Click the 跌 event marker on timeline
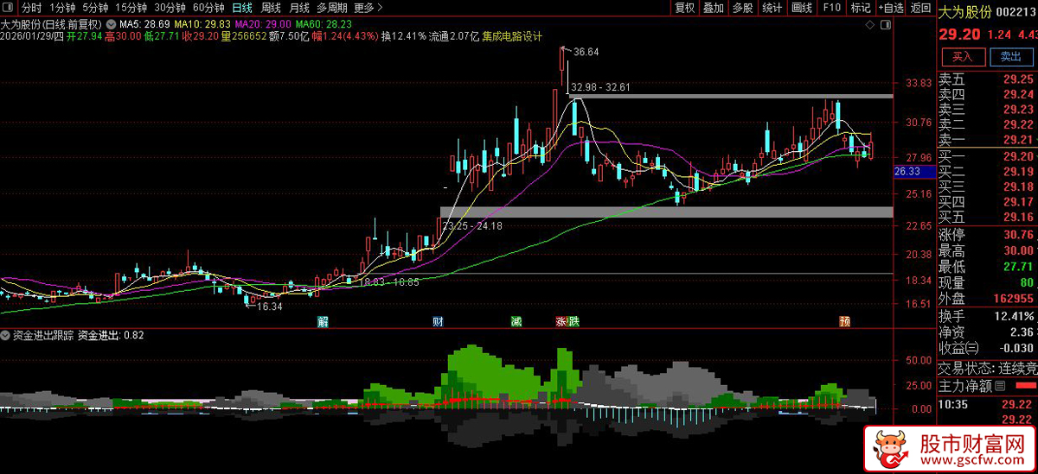Image resolution: width=1038 pixels, height=474 pixels. tap(573, 321)
